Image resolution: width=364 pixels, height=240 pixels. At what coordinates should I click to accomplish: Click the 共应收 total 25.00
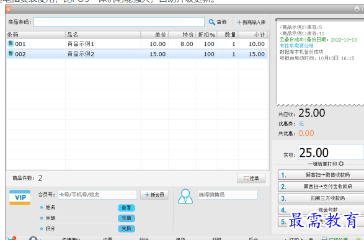tap(311, 113)
